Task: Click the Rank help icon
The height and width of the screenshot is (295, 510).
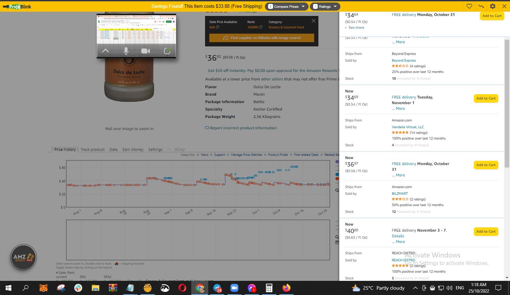Action: 261,27
